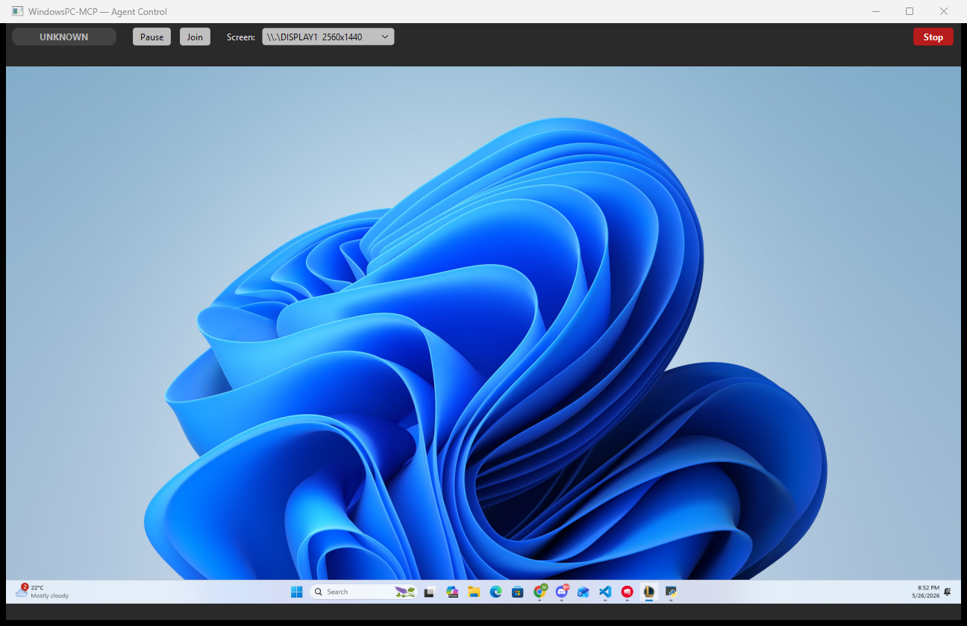Image resolution: width=967 pixels, height=626 pixels.
Task: Click the 'Screen:' label
Action: 241,37
